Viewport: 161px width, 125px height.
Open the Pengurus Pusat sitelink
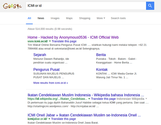46,70
